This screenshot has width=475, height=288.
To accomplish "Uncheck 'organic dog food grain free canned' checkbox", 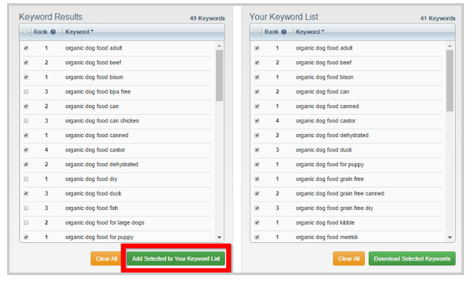I will 257,193.
